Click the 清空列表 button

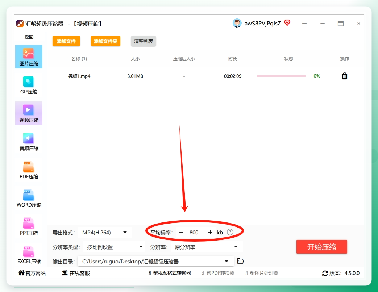coord(144,41)
